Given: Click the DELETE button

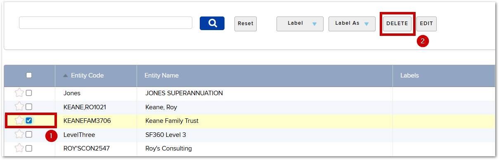Looking at the screenshot, I should tap(397, 24).
